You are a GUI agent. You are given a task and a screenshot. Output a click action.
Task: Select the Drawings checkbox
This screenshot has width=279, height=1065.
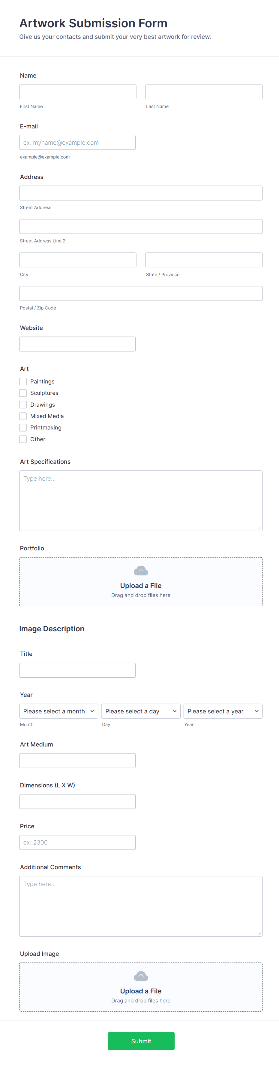coord(23,404)
